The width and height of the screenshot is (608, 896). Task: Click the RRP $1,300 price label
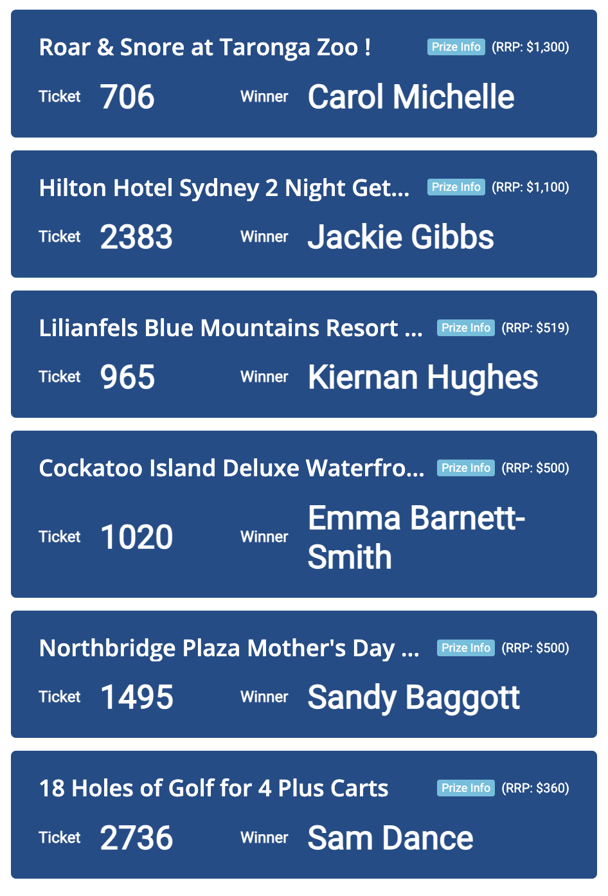pos(530,47)
